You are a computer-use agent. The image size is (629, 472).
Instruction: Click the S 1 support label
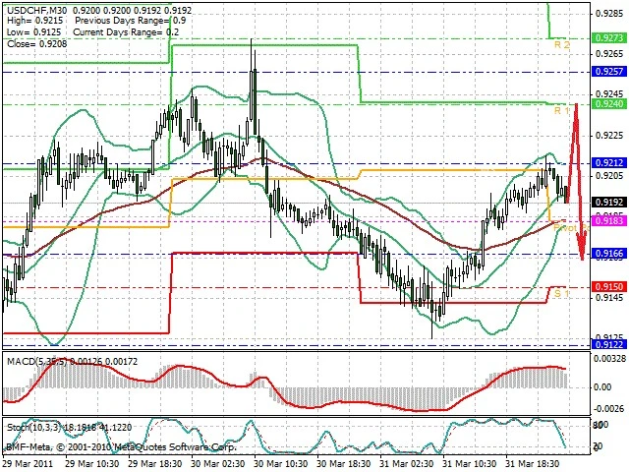pyautogui.click(x=561, y=293)
